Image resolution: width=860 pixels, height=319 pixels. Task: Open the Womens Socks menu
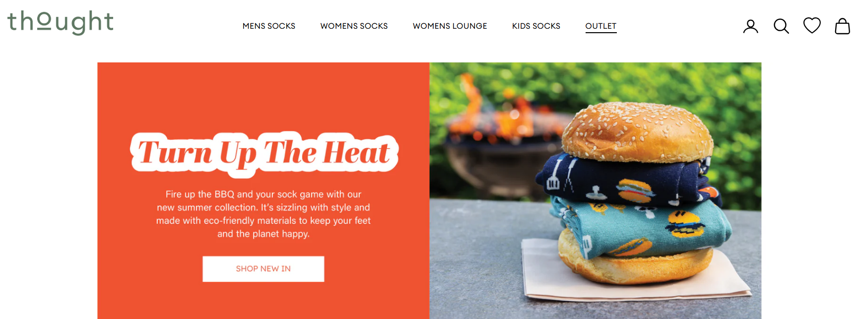354,26
